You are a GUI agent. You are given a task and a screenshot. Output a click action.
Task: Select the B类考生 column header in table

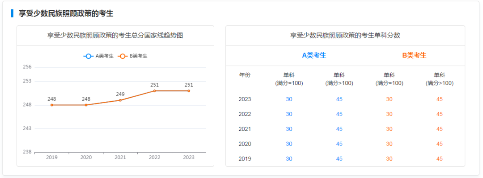tap(414, 55)
